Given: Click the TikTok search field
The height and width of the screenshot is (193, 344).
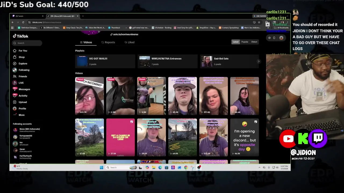Looking at the screenshot, I should 27,43.
